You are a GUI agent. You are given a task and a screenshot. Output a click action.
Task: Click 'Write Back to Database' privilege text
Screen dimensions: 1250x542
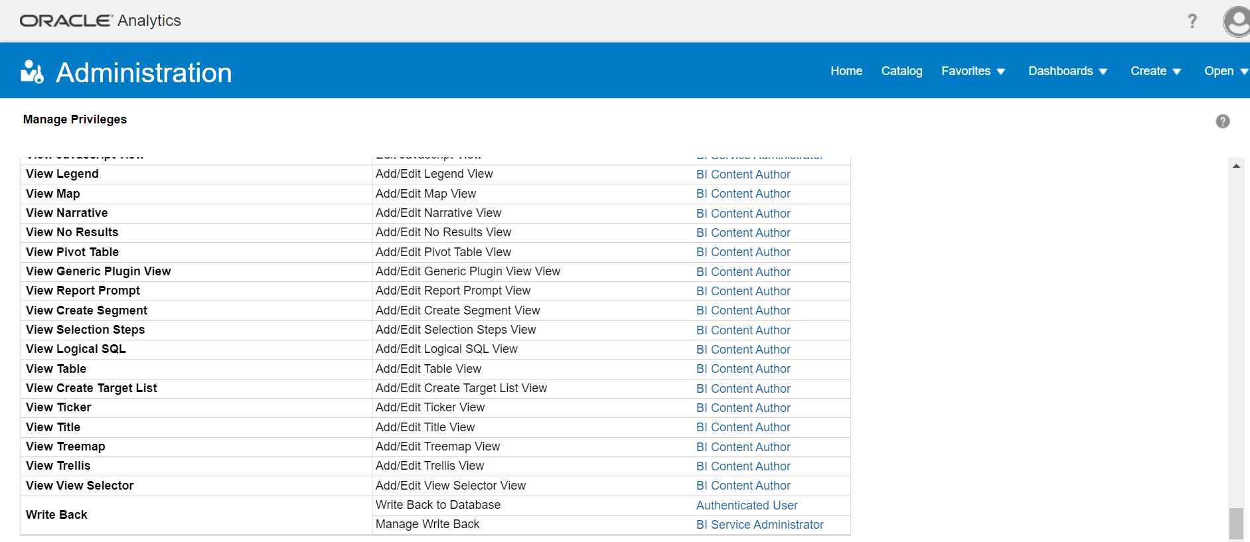pos(438,505)
